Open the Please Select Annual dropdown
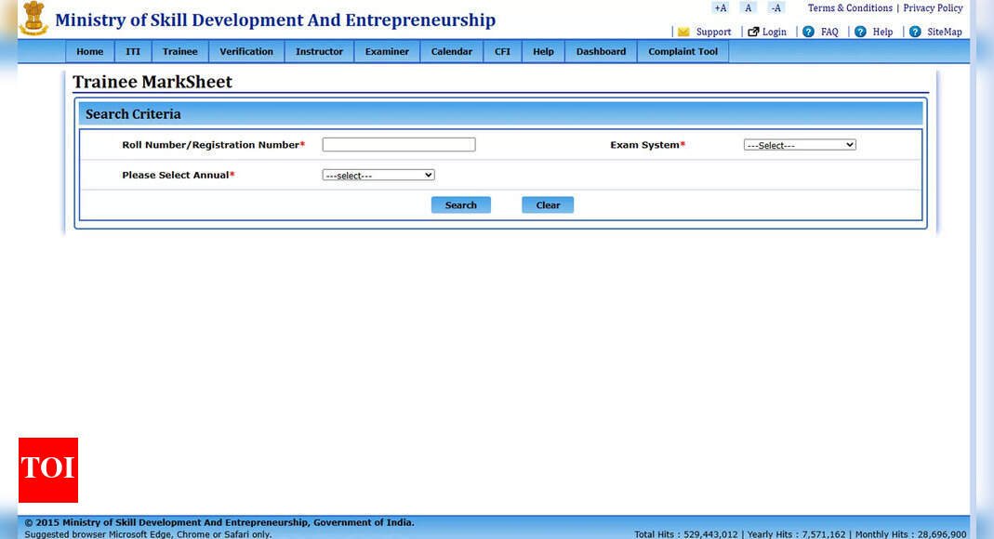The height and width of the screenshot is (539, 994). coord(378,175)
